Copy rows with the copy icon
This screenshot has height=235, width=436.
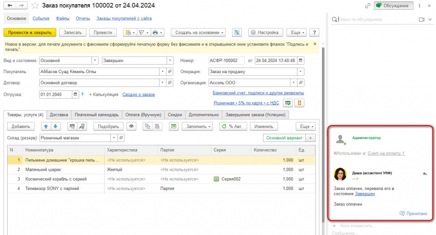tap(148, 126)
